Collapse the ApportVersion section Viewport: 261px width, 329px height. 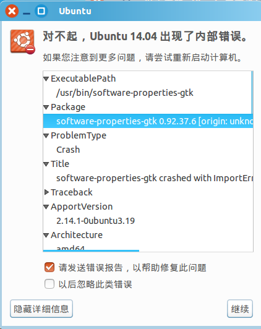click(x=46, y=207)
